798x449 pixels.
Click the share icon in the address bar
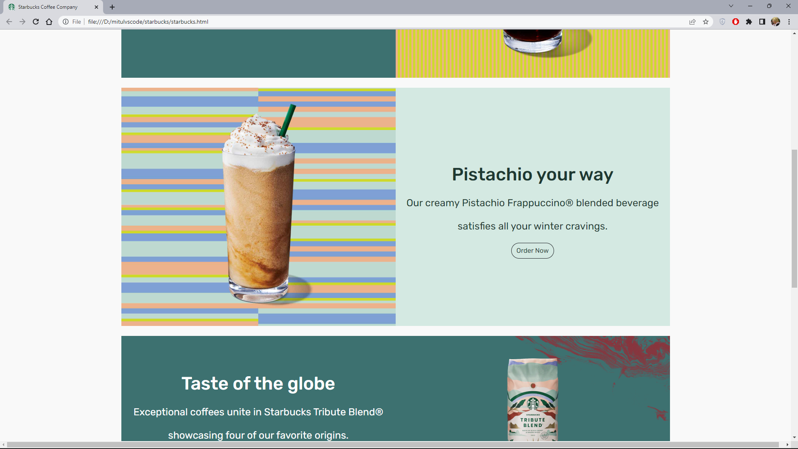692,22
